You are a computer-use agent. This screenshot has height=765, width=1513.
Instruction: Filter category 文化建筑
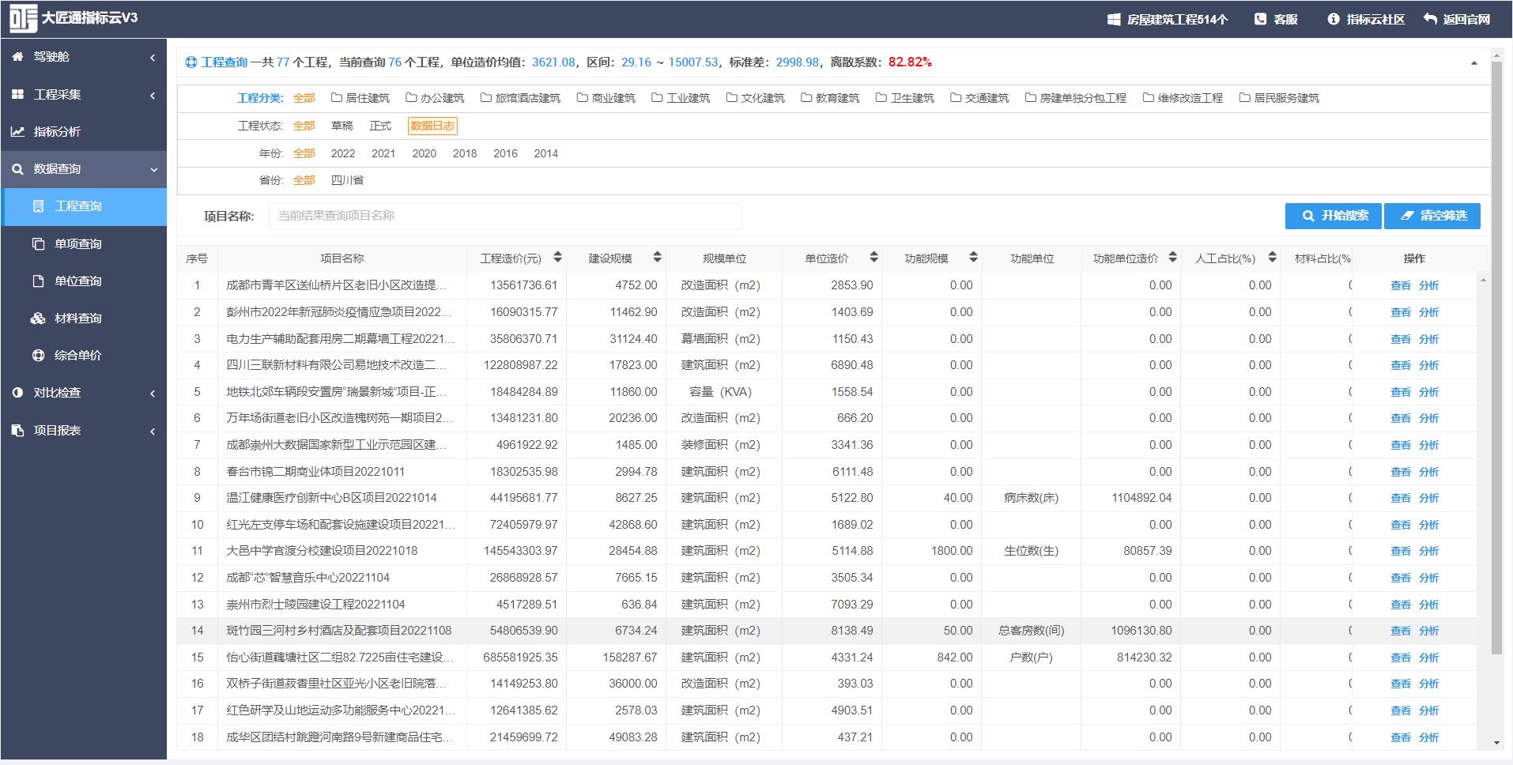coord(756,98)
